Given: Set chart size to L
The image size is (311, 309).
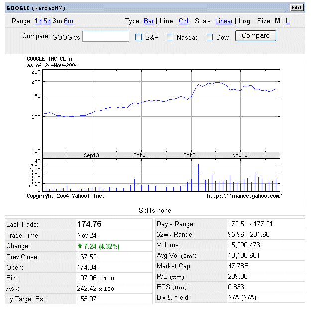Looking at the screenshot, I should coord(287,21).
